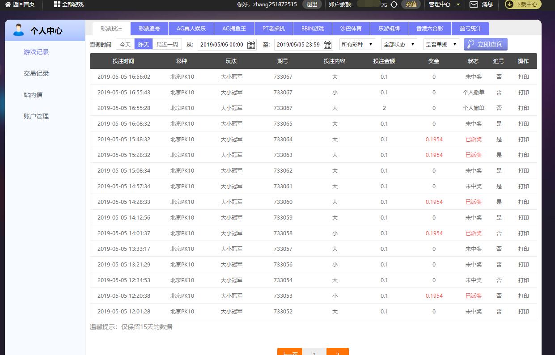The height and width of the screenshot is (355, 555).
Task: Click 打印 for period 733067 first row
Action: pos(523,77)
